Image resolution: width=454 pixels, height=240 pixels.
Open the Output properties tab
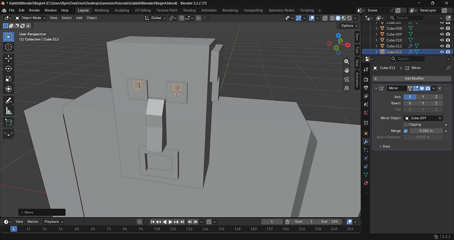[x=366, y=88]
